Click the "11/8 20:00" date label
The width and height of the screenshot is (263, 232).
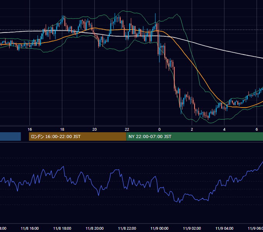[95, 228]
